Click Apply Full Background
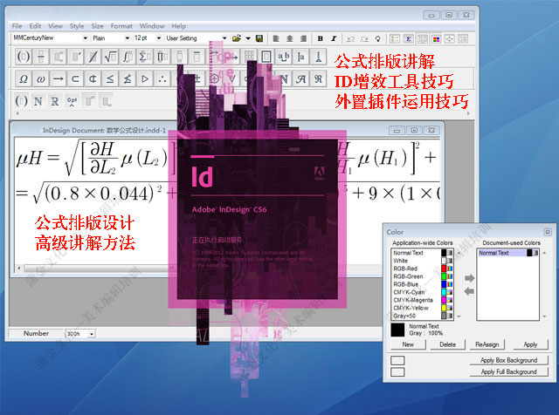Screen dimensions: 559x415 tap(508, 371)
